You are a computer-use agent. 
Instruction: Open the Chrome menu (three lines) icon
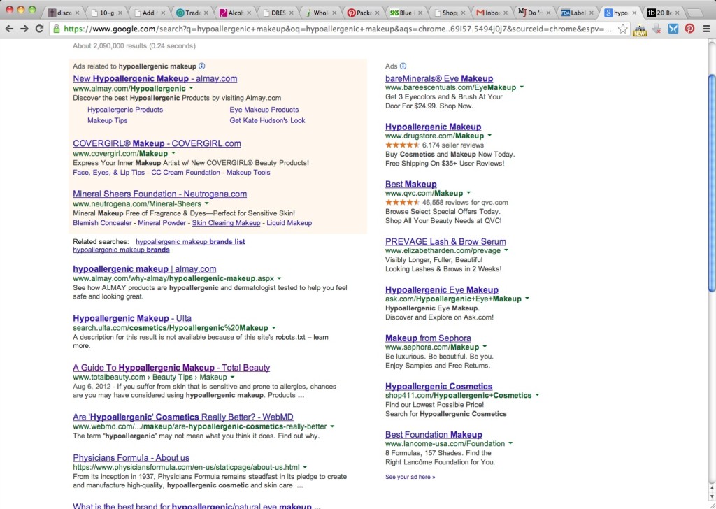tap(706, 29)
